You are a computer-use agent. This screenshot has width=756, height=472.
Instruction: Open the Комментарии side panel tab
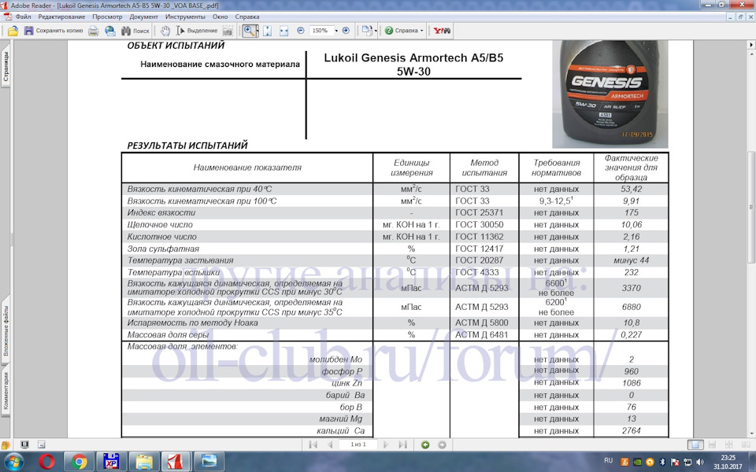(x=6, y=390)
